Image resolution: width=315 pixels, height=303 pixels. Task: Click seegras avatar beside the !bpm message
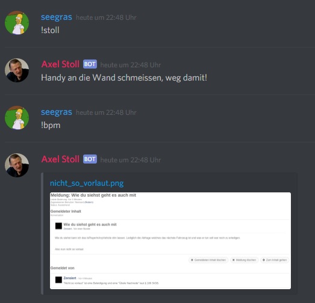17,118
